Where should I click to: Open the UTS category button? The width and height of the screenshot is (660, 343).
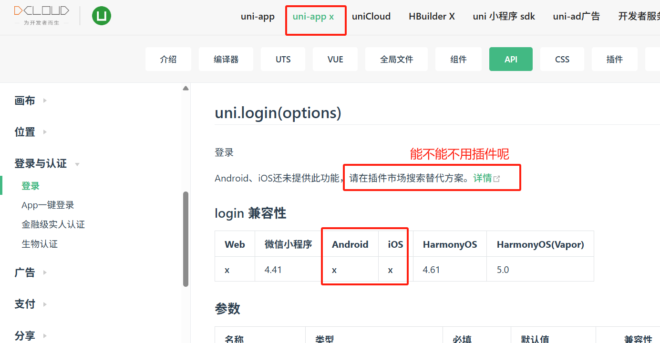point(283,60)
